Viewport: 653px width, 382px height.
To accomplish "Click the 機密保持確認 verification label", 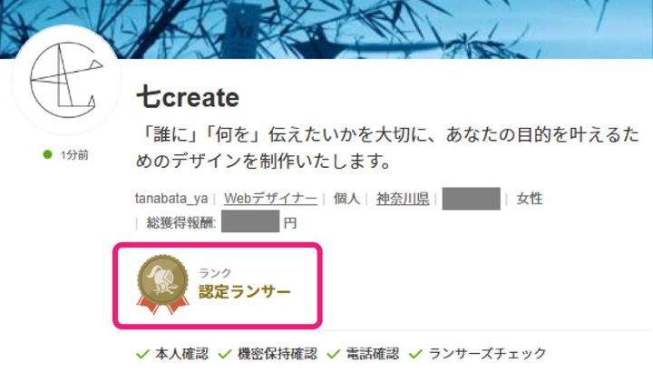I will [x=277, y=354].
